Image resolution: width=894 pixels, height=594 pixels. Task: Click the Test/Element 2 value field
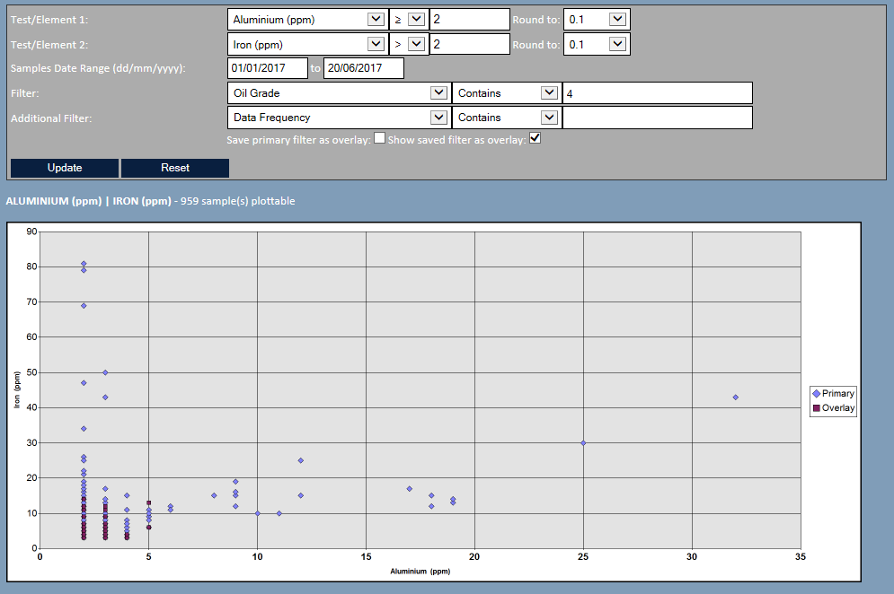469,45
